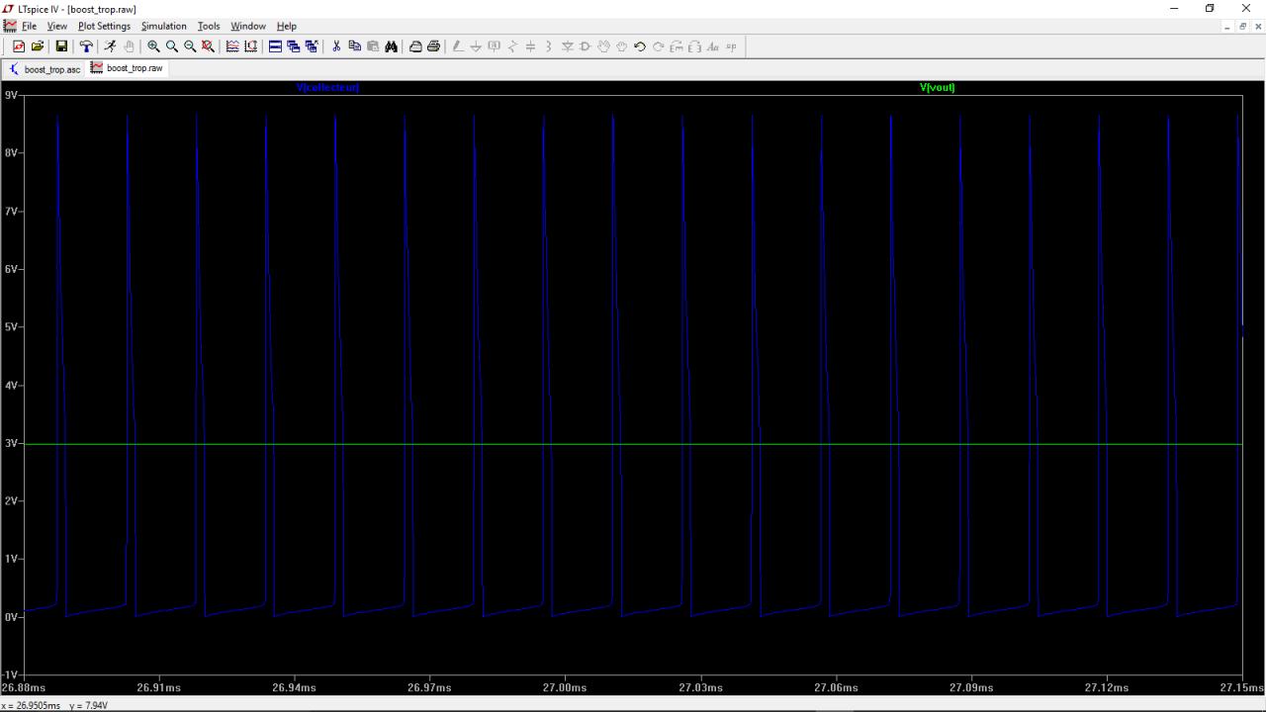This screenshot has height=712, width=1266.
Task: Click the Save floppy disk icon
Action: click(x=61, y=46)
